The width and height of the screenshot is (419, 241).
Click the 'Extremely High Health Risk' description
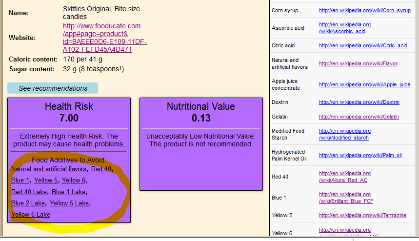[69, 140]
